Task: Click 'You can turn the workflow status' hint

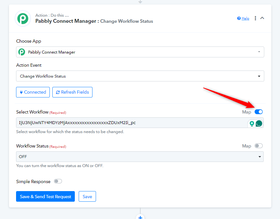Action: (60, 166)
